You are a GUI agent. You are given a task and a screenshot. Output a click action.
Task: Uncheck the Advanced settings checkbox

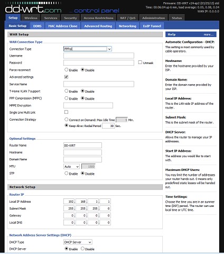(66, 77)
